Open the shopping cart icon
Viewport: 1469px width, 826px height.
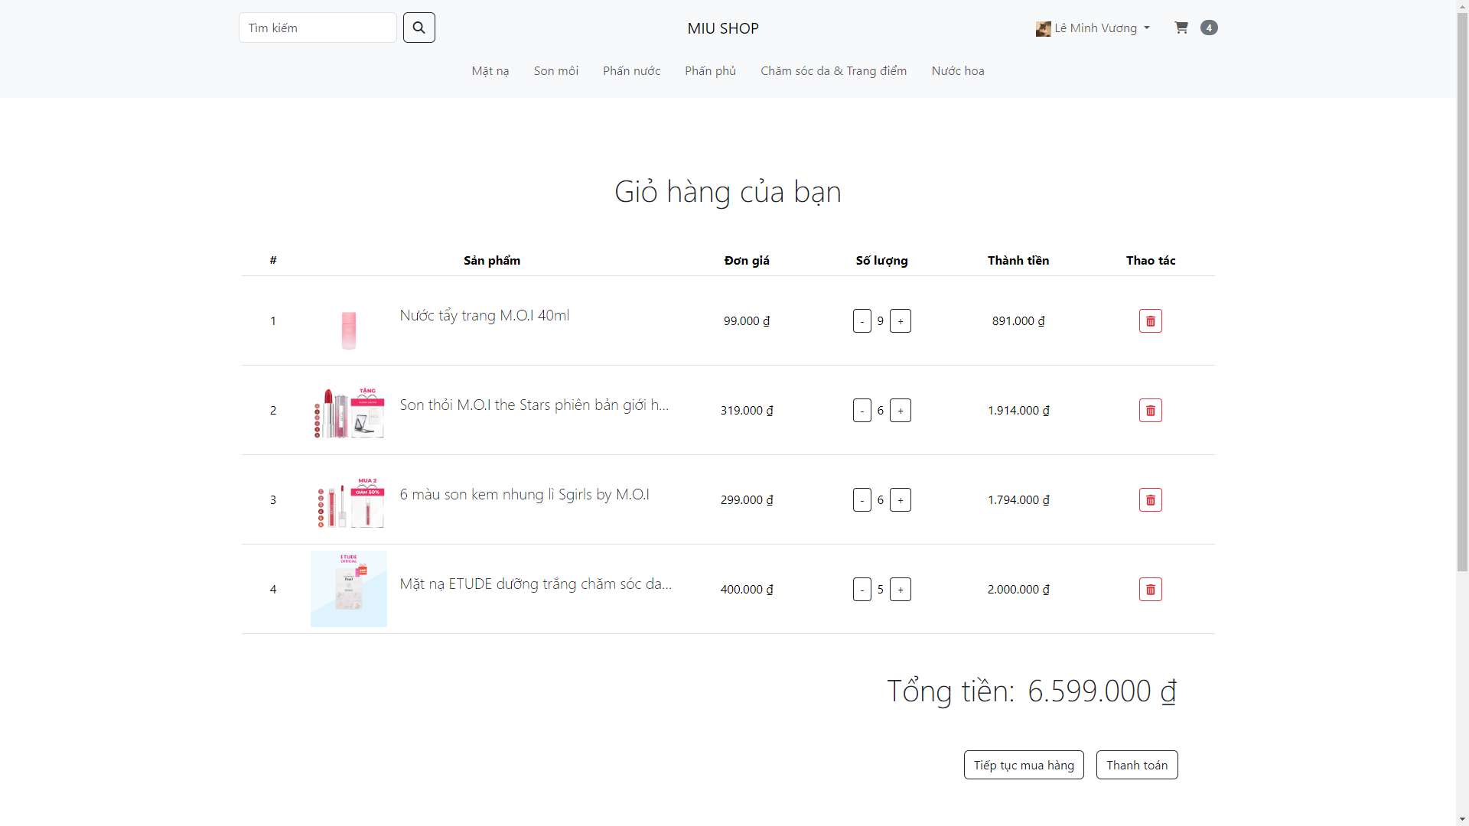tap(1181, 28)
